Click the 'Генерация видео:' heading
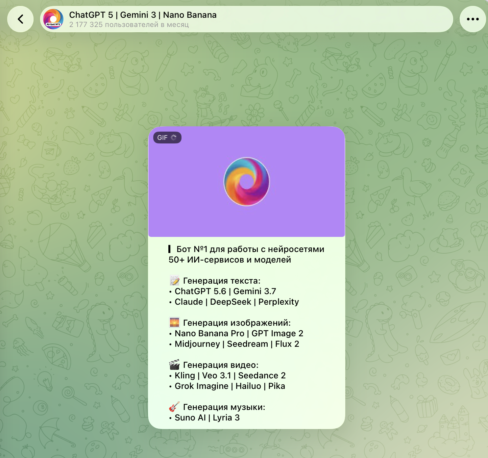488x458 pixels. pyautogui.click(x=221, y=365)
